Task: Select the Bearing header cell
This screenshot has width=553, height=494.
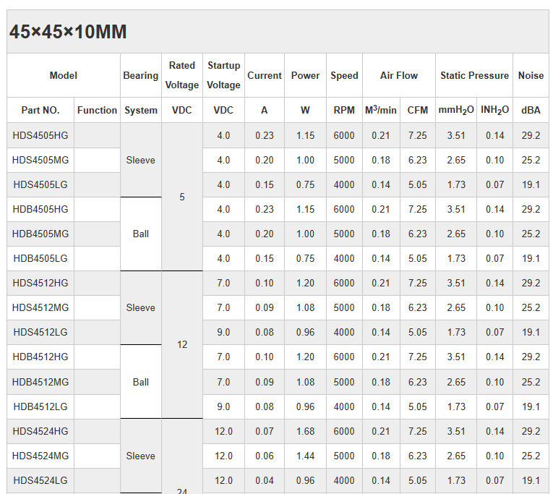Action: pyautogui.click(x=141, y=75)
